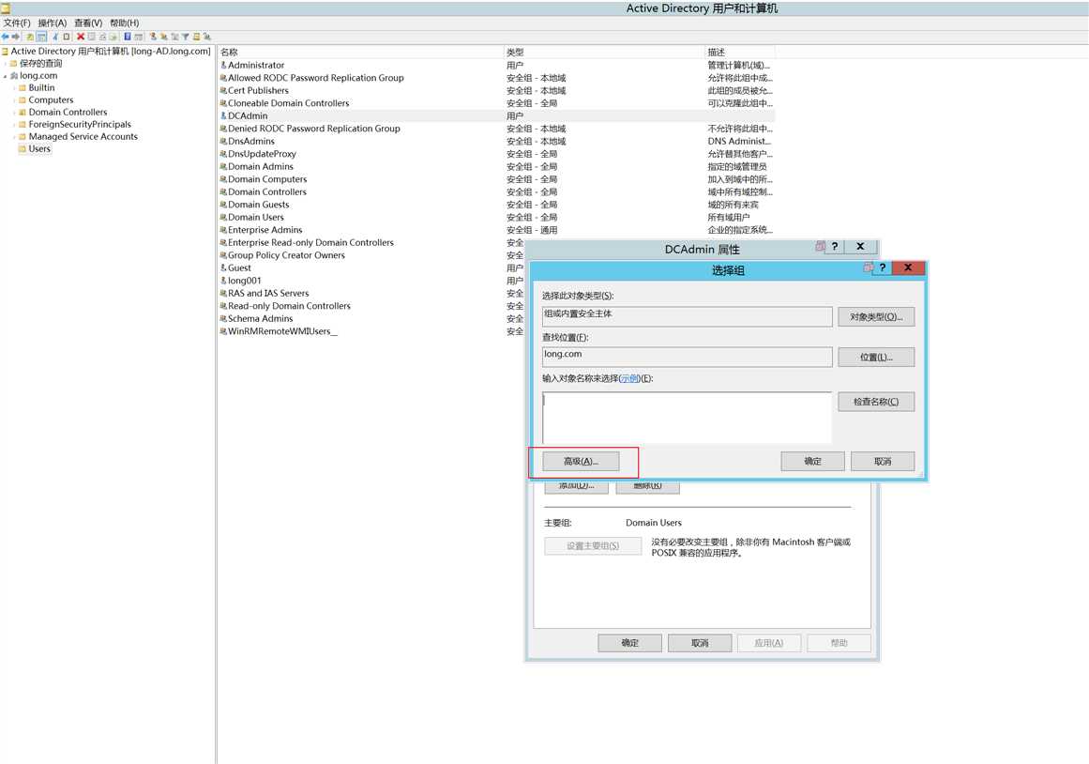Viewport: 1089px width, 764px height.
Task: Select RAS and IAS Servers row
Action: [371, 294]
